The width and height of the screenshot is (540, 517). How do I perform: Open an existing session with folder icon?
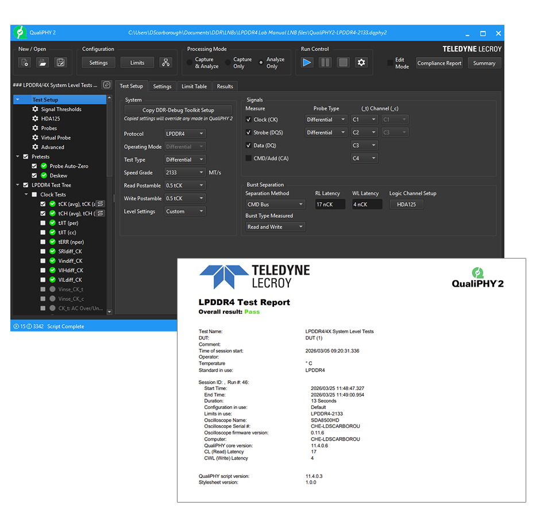pyautogui.click(x=43, y=63)
